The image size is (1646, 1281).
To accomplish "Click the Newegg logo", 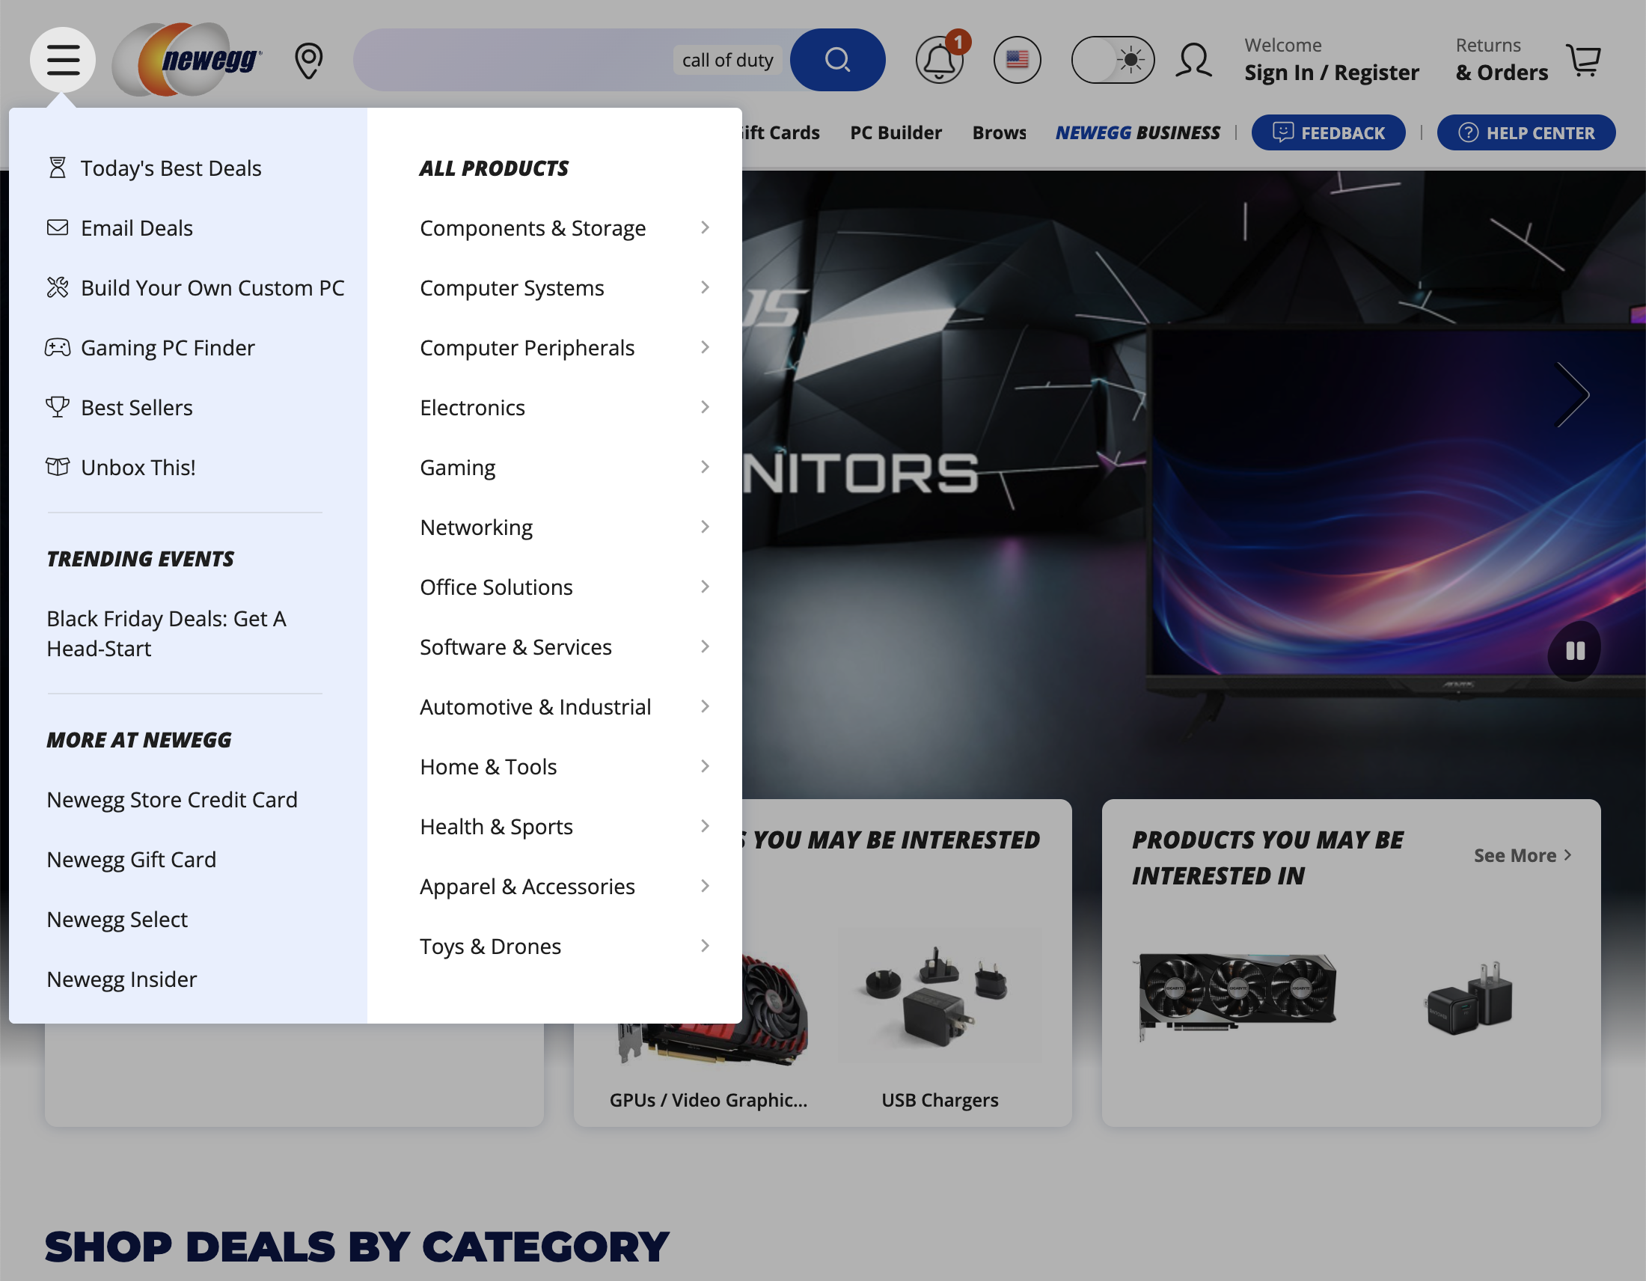I will [187, 59].
